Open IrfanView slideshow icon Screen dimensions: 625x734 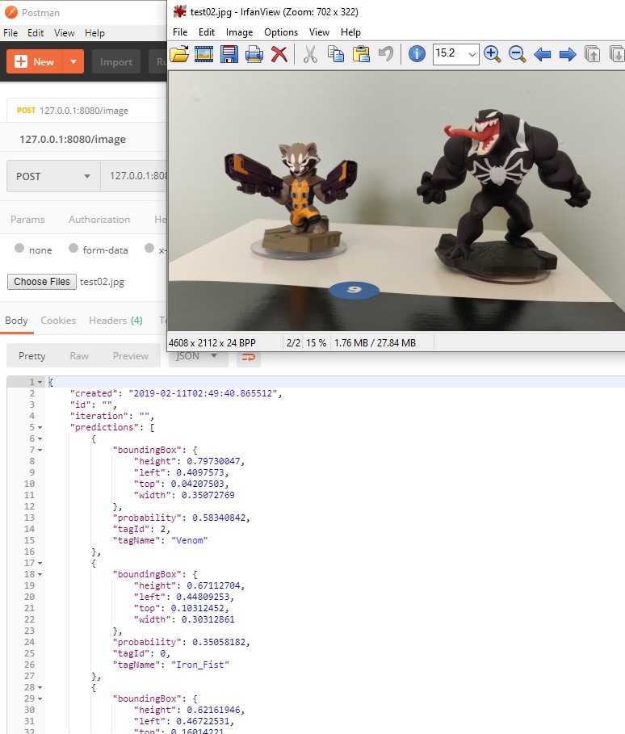(x=203, y=54)
